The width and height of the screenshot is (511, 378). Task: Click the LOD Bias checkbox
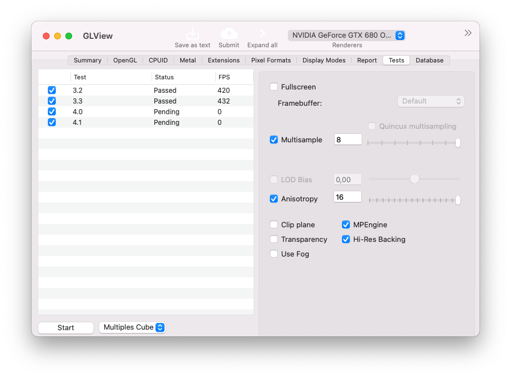pyautogui.click(x=274, y=179)
